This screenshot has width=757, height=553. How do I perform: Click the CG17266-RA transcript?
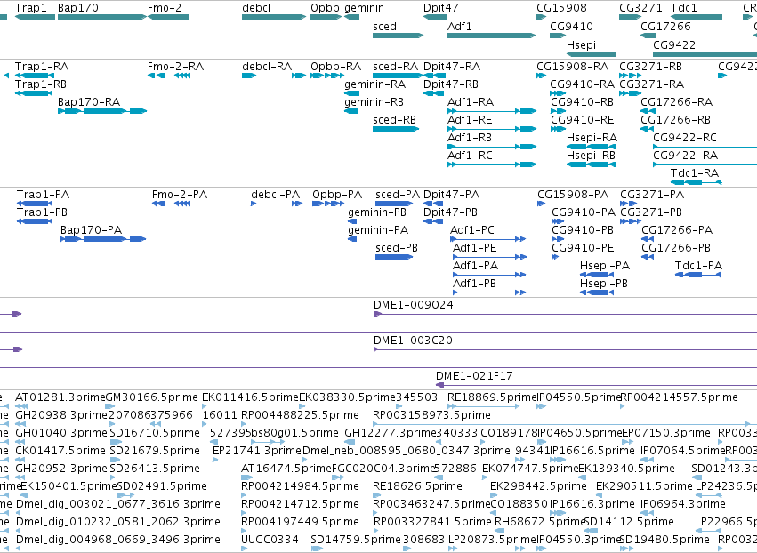648,111
